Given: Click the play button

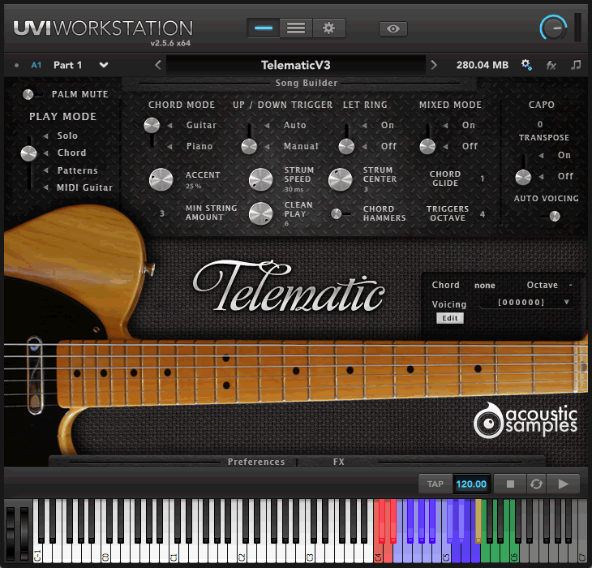Looking at the screenshot, I should [563, 484].
